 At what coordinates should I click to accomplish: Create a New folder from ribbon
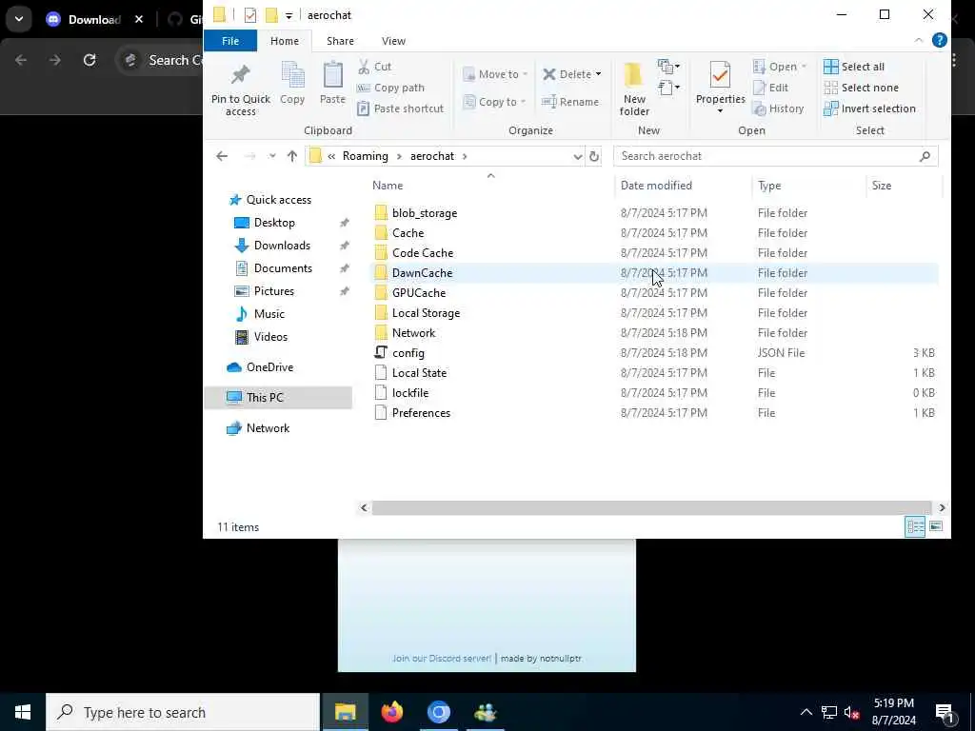[634, 90]
